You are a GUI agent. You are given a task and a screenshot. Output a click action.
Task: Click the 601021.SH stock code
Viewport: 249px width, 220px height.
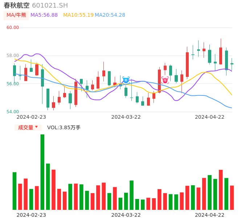pyautogui.click(x=50, y=5)
